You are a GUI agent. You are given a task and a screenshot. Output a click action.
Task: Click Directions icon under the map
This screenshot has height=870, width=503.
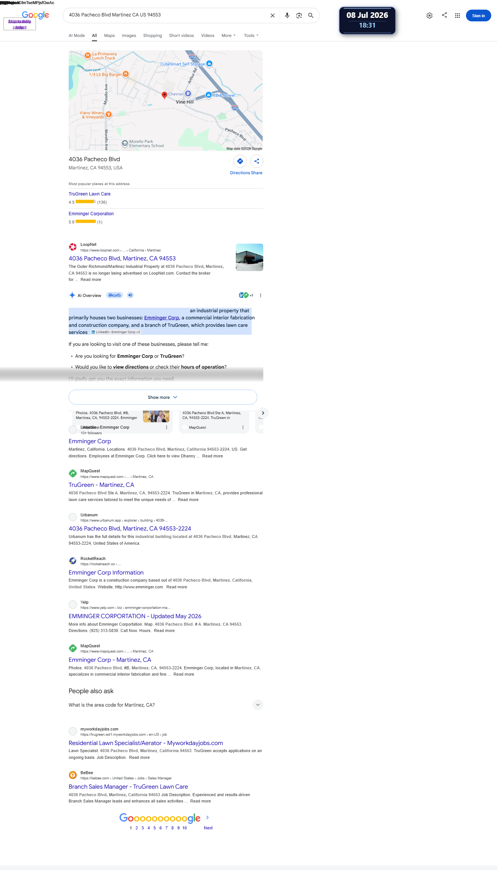coord(240,161)
